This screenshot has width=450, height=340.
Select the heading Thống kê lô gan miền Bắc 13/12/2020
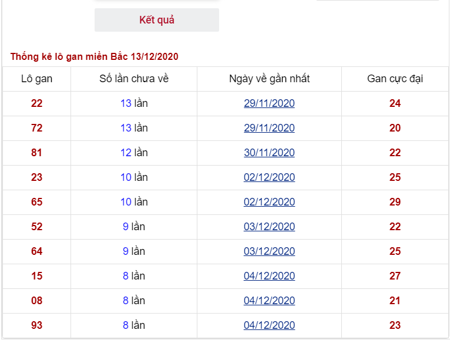[95, 56]
